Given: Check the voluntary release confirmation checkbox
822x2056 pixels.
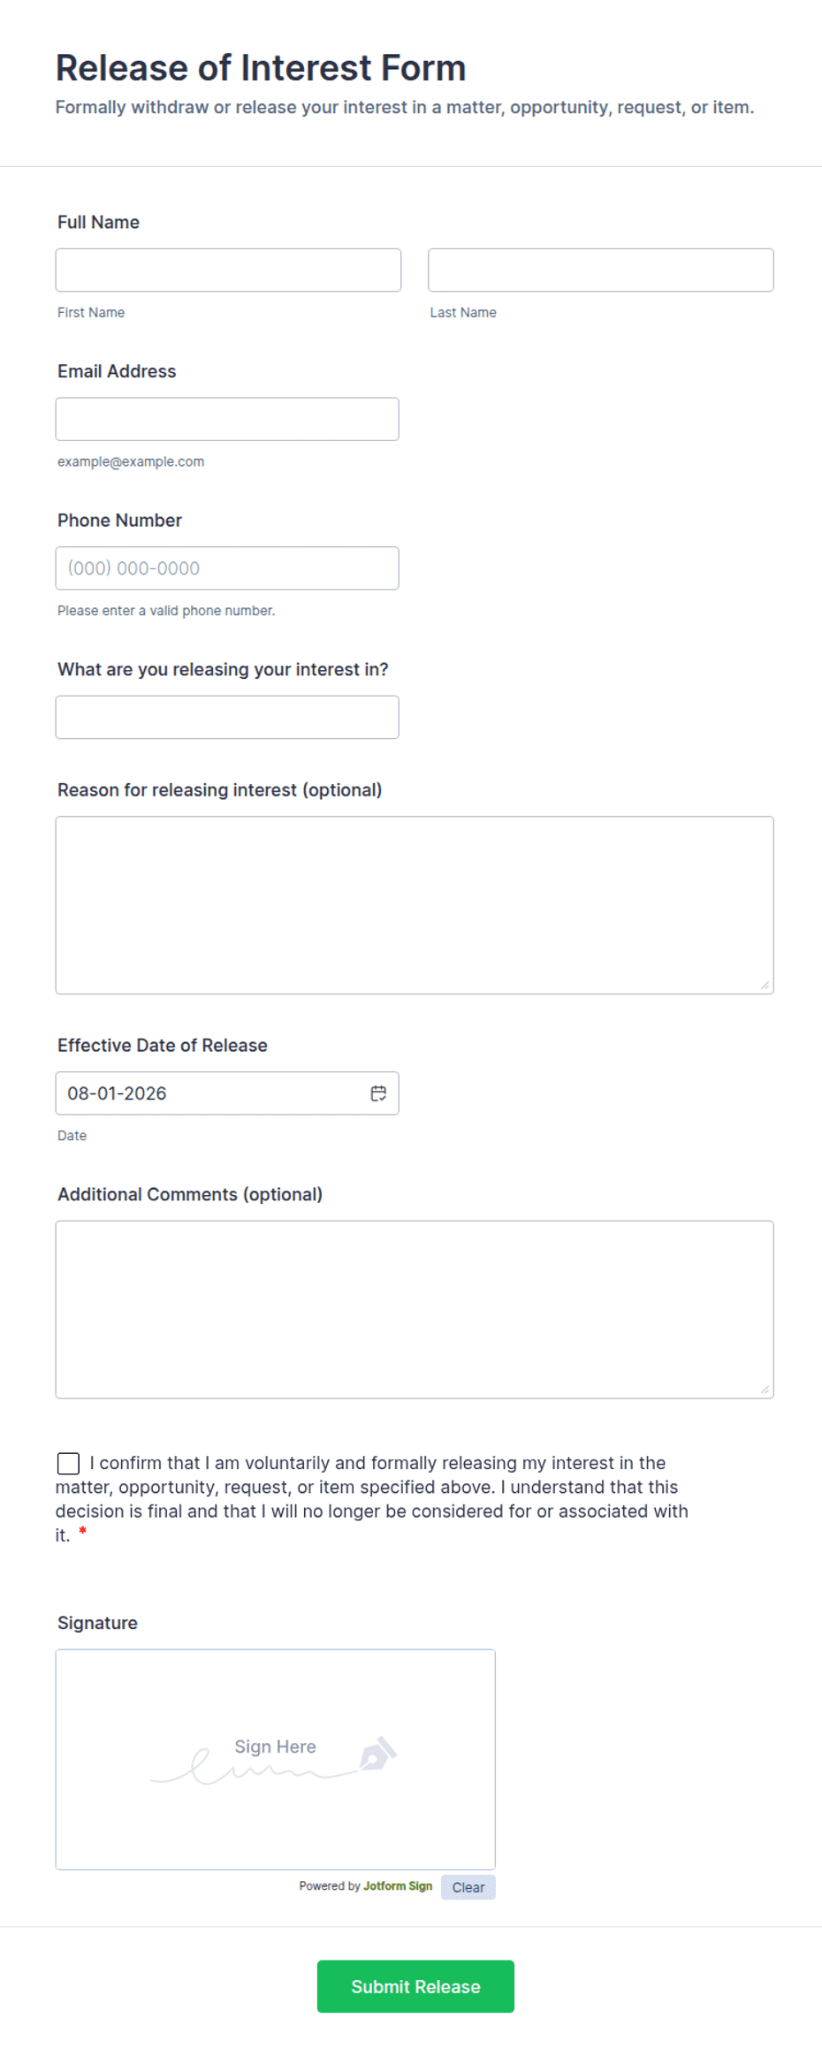Looking at the screenshot, I should point(68,1464).
